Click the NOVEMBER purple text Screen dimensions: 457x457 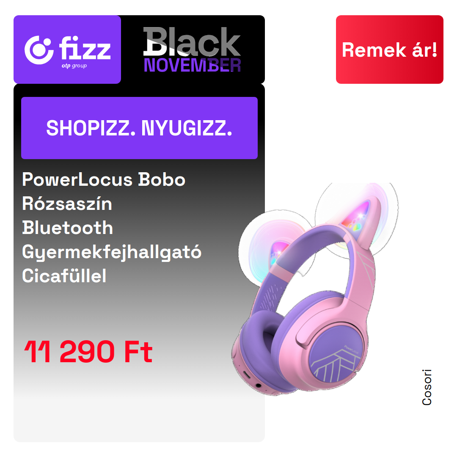tap(192, 65)
